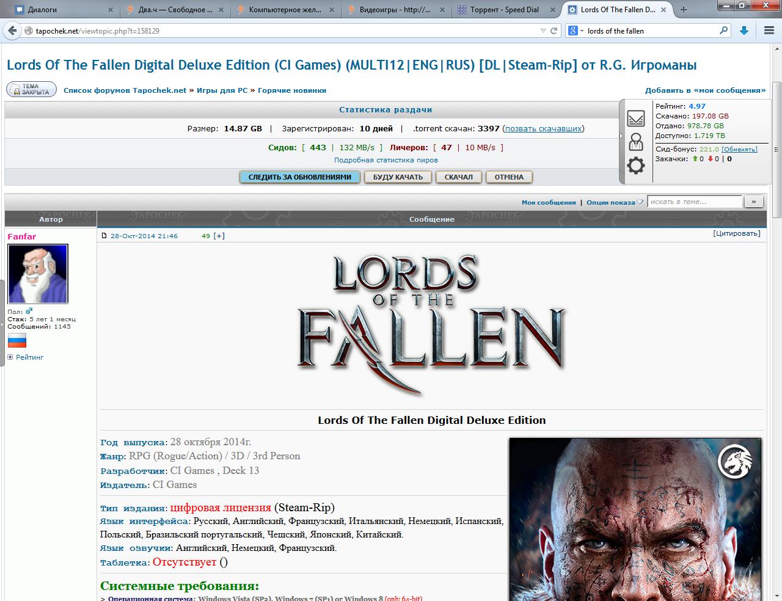Click the seeders count '443'

(x=318, y=148)
